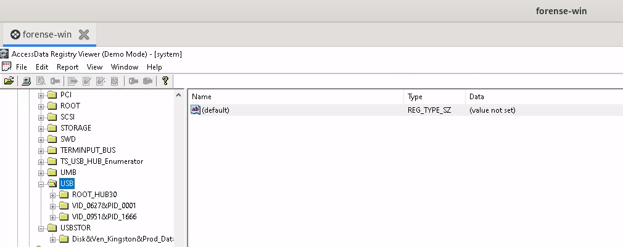Screen dimensions: 623x247
Task: Expand the SWD key
Action: (x=41, y=140)
